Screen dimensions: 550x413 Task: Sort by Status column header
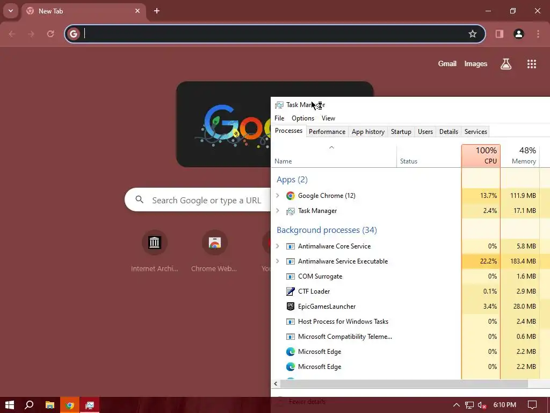pos(429,155)
